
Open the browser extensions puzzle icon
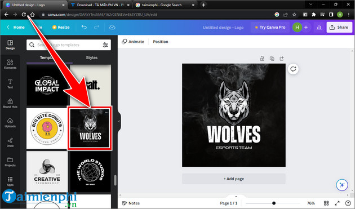313,15
